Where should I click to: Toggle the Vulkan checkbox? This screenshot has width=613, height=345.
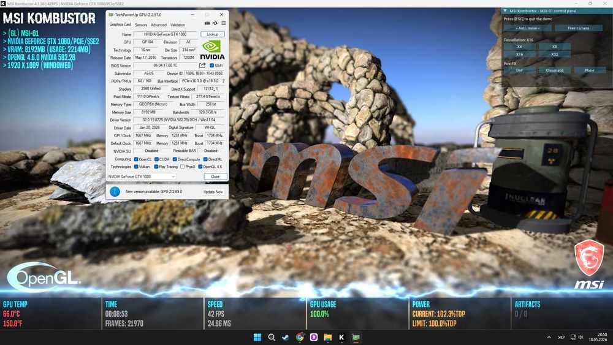pos(136,167)
